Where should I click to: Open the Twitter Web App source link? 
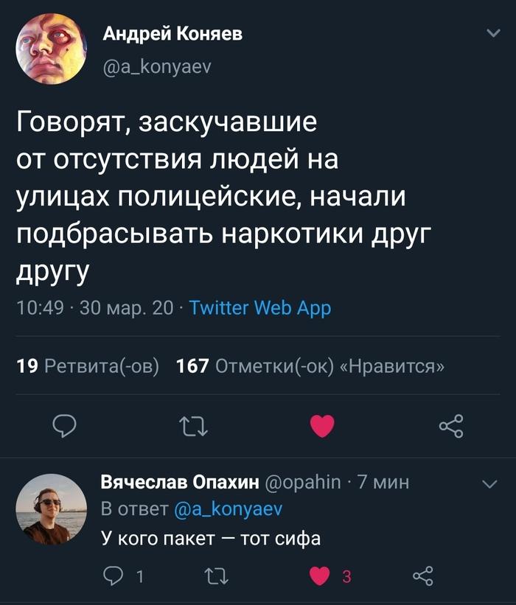pyautogui.click(x=260, y=308)
